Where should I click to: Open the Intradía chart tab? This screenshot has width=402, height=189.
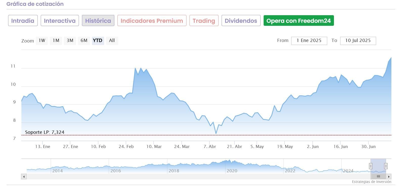coord(23,21)
